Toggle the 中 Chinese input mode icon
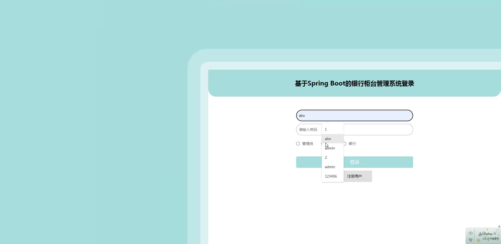This screenshot has height=244, width=501. coord(470,233)
